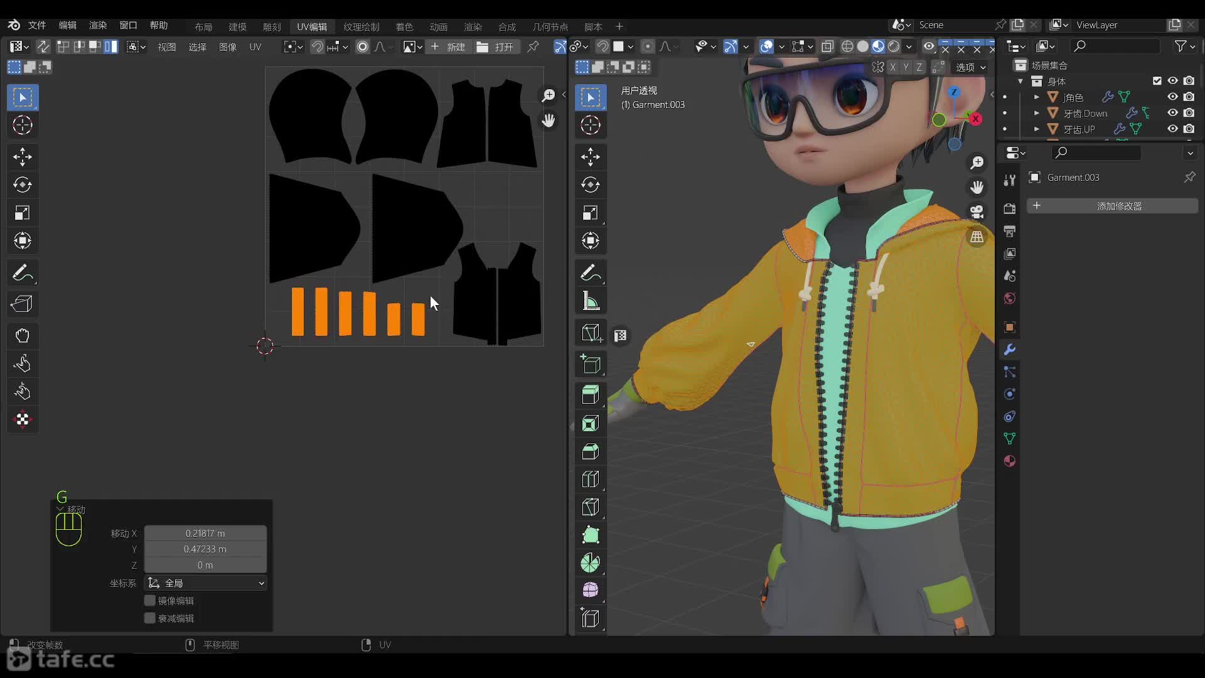Select the Knife tool
Screen dimensions: 1205x678
[x=591, y=507]
